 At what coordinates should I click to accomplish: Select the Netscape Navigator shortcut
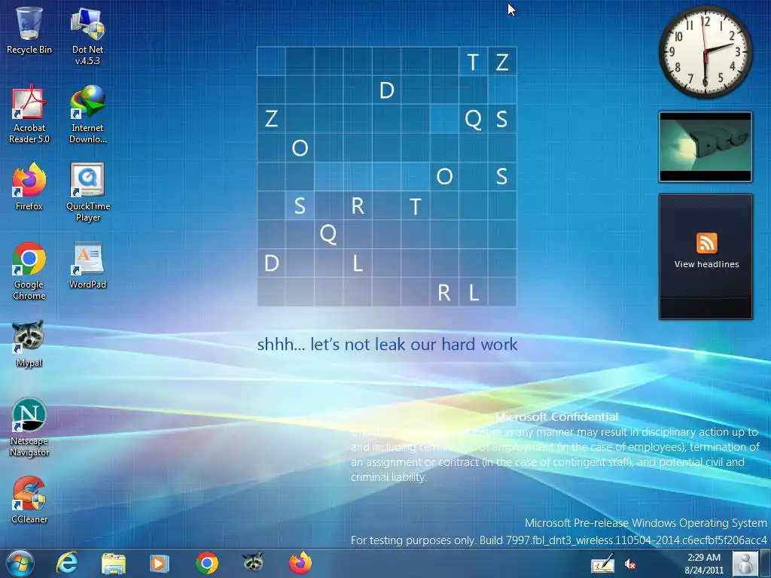(29, 427)
